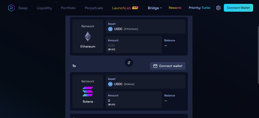Viewport: 259px width, 118px height.
Task: Go to the Swap page
Action: 23,8
